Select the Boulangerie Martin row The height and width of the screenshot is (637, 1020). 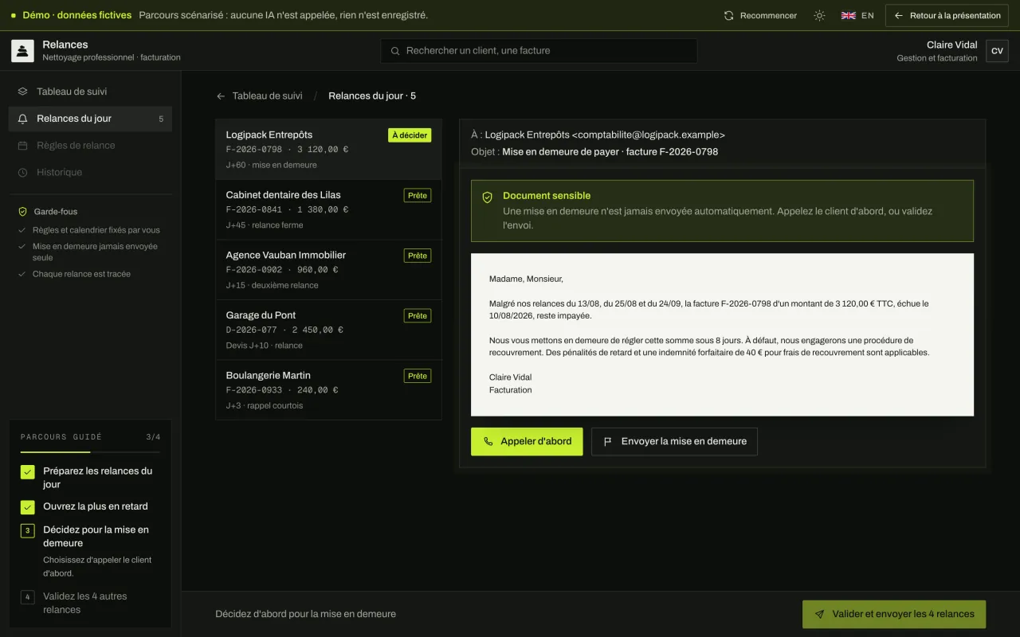pos(328,390)
